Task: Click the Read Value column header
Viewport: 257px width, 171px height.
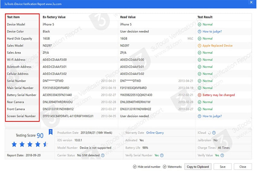Action: 128,17
